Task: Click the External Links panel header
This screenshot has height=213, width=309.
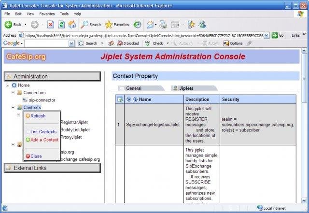Action: click(52, 168)
